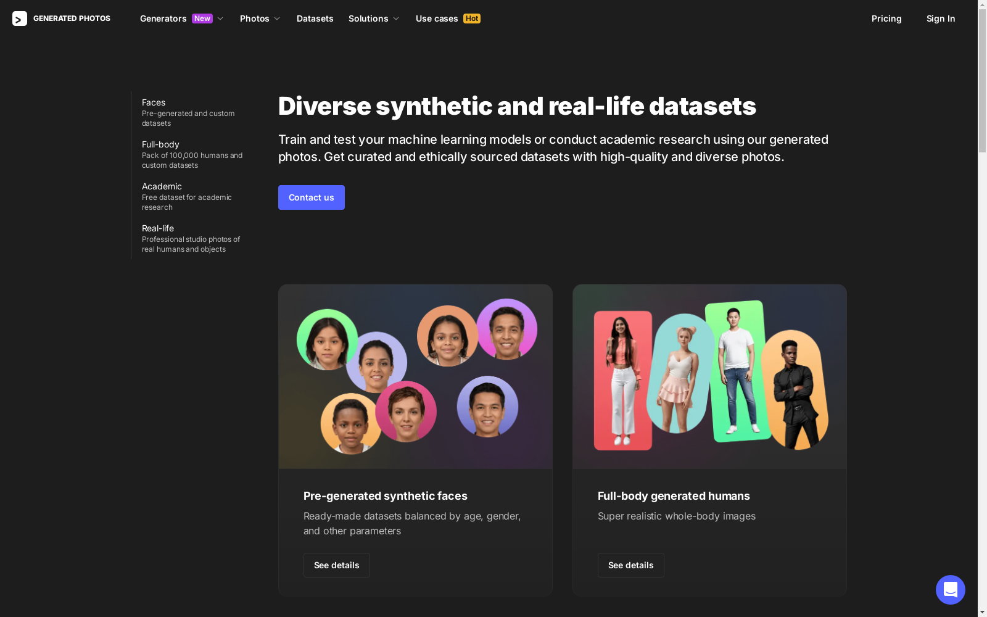Click the Pre-generated synthetic faces heading

(x=386, y=496)
